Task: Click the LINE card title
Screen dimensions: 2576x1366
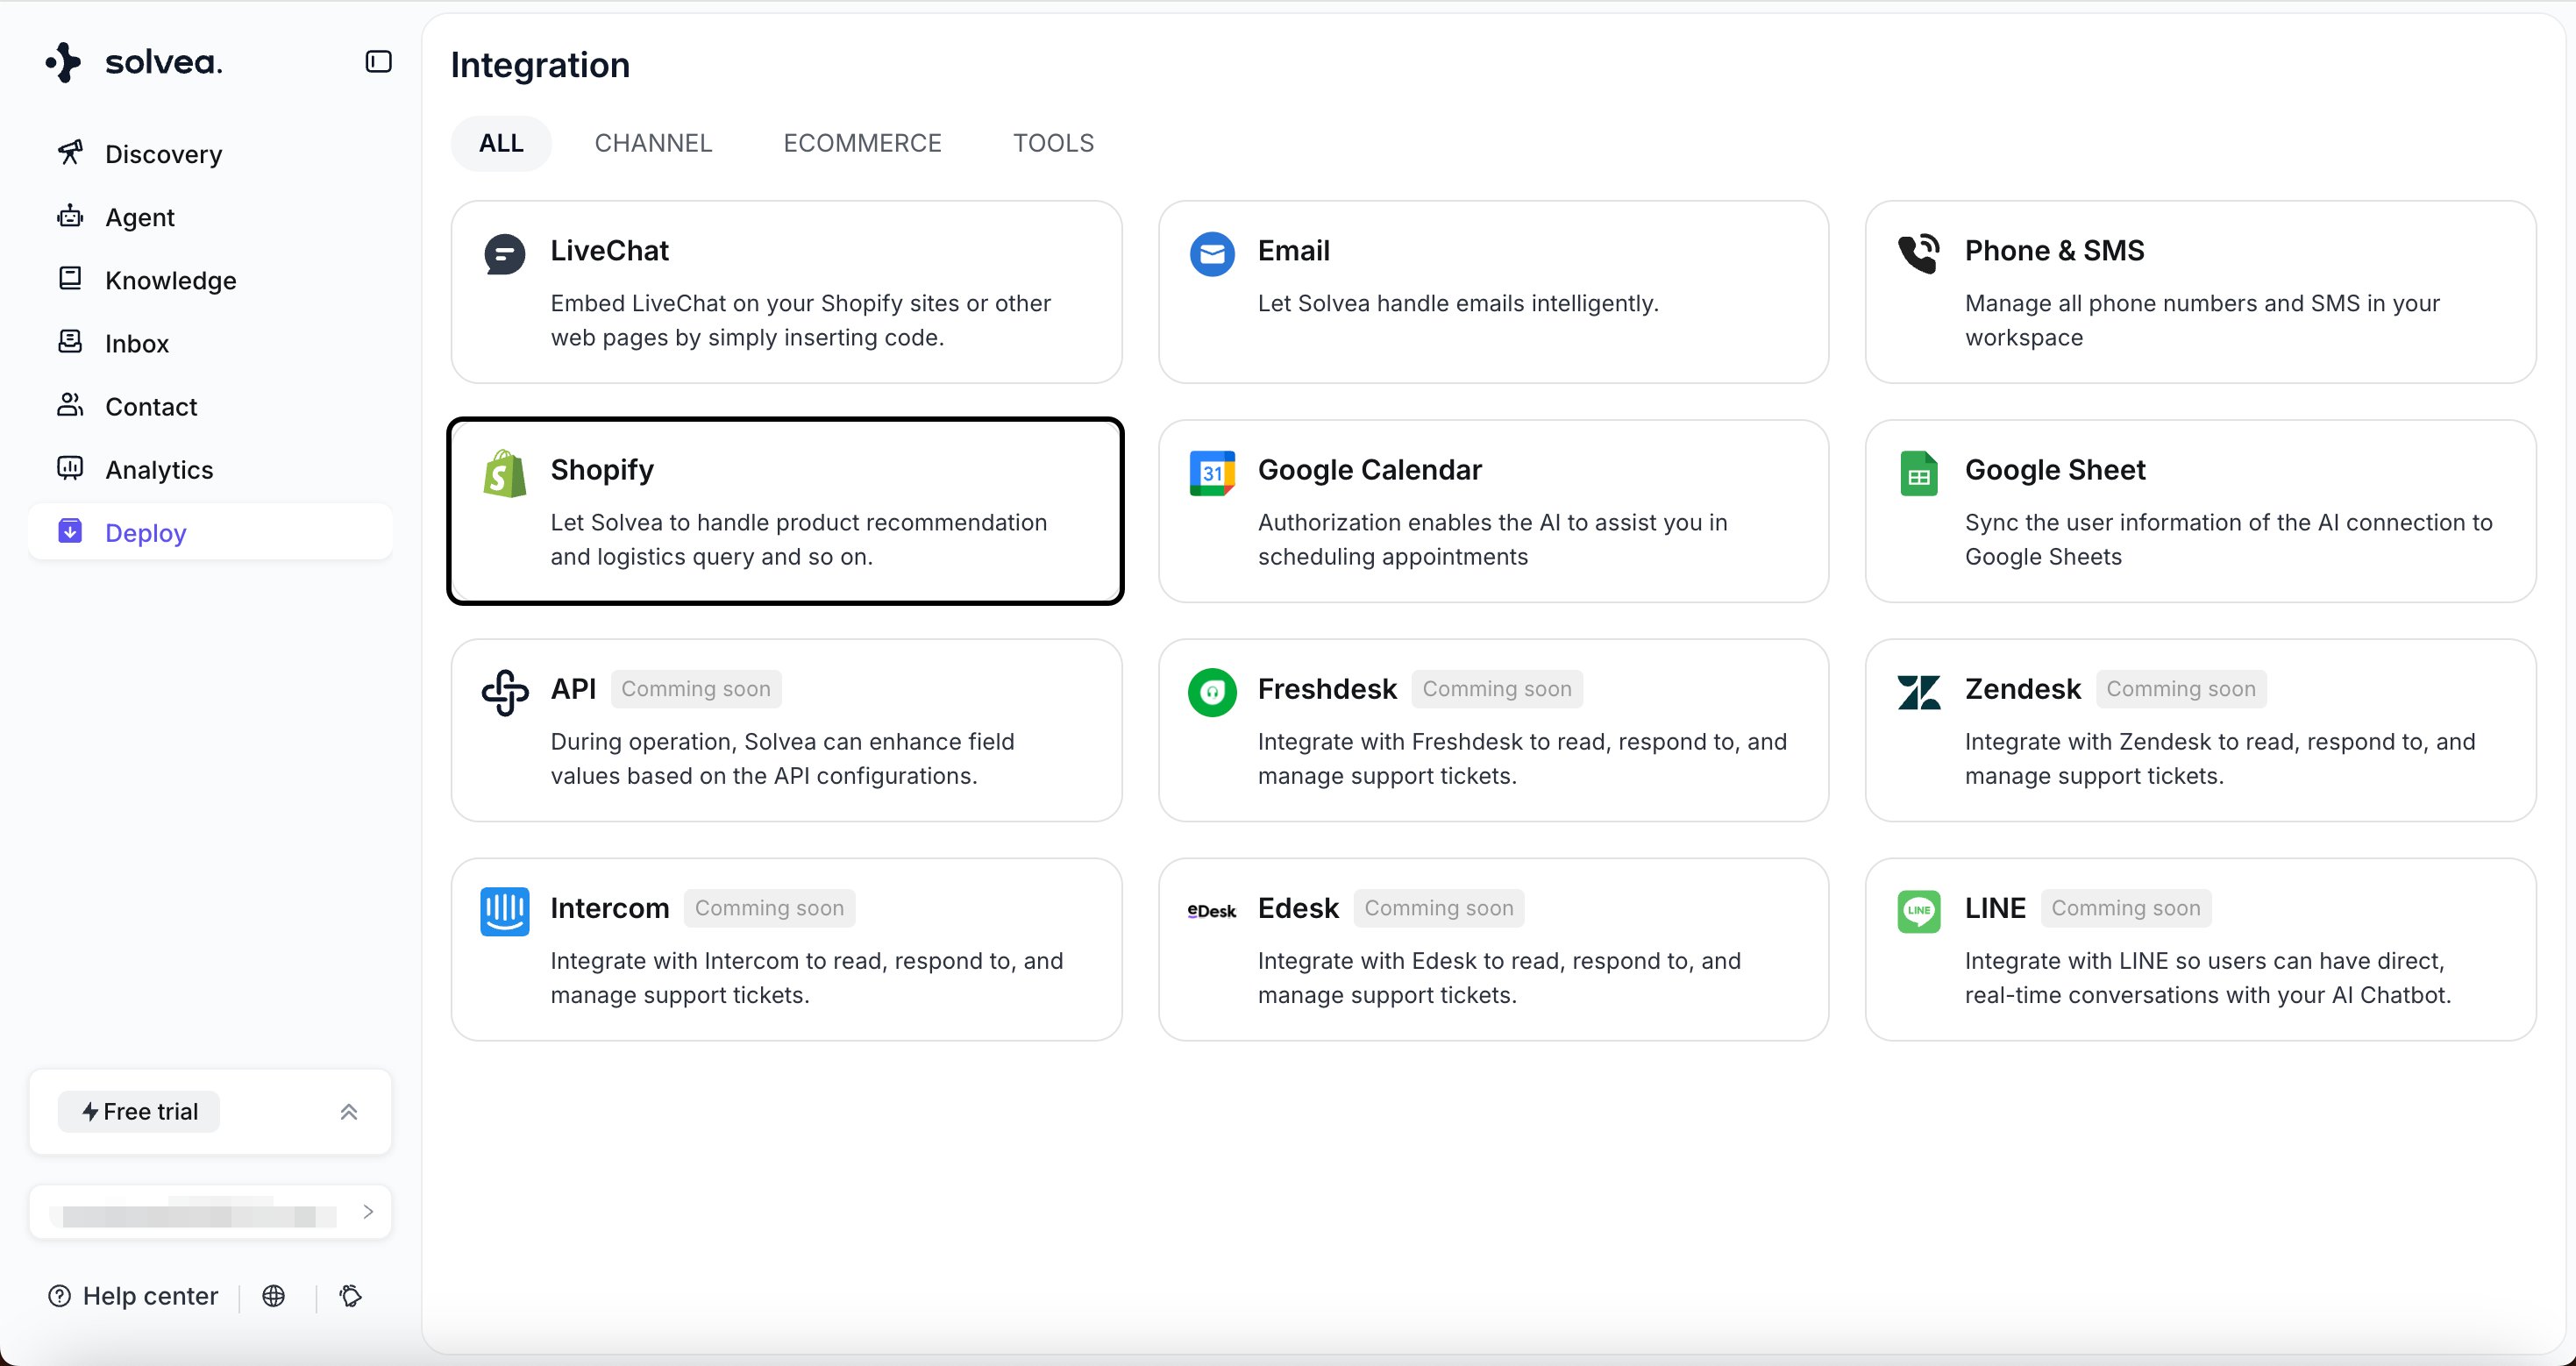Action: 1995,907
